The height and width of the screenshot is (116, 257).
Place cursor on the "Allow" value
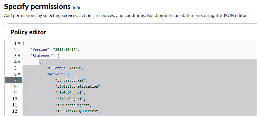[74, 68]
